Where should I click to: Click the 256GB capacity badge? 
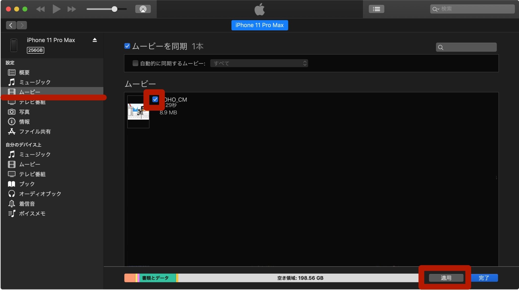pyautogui.click(x=35, y=50)
